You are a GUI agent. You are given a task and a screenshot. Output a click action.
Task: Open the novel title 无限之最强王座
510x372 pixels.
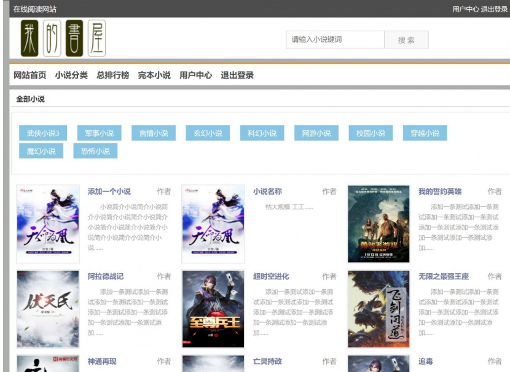click(444, 276)
